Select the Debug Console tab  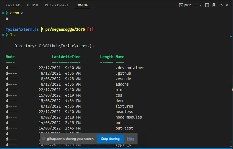coord(57,5)
